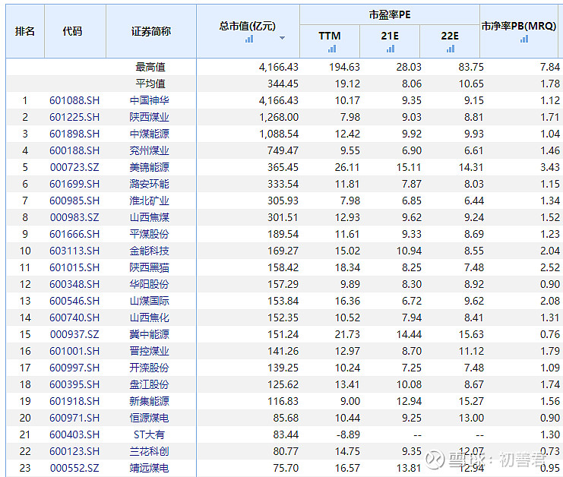Open stock code 600188.SH
The width and height of the screenshot is (563, 477).
[x=74, y=150]
